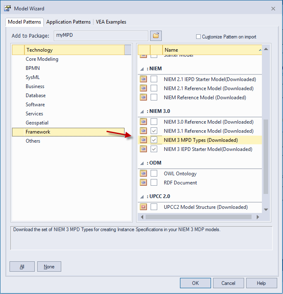
Task: Switch to Application Patterns tab
Action: click(68, 22)
